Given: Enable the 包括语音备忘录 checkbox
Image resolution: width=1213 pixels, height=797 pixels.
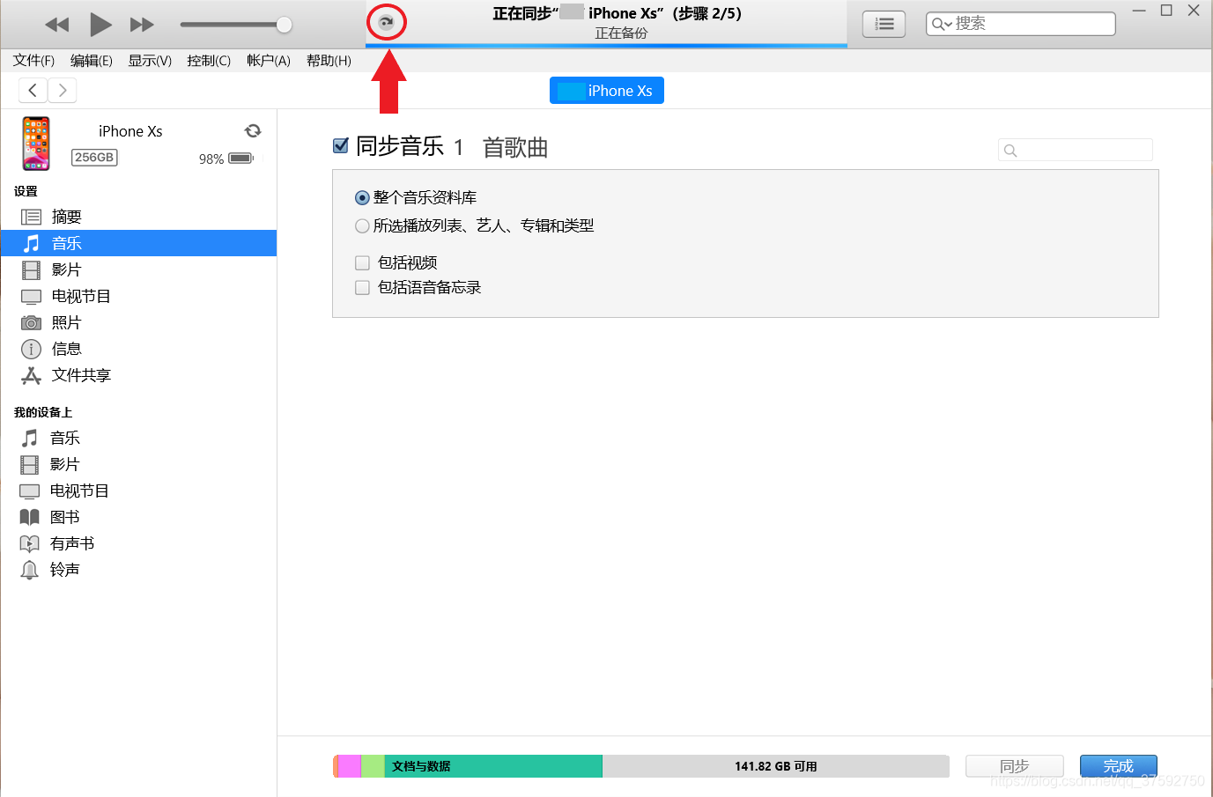Looking at the screenshot, I should tap(362, 287).
